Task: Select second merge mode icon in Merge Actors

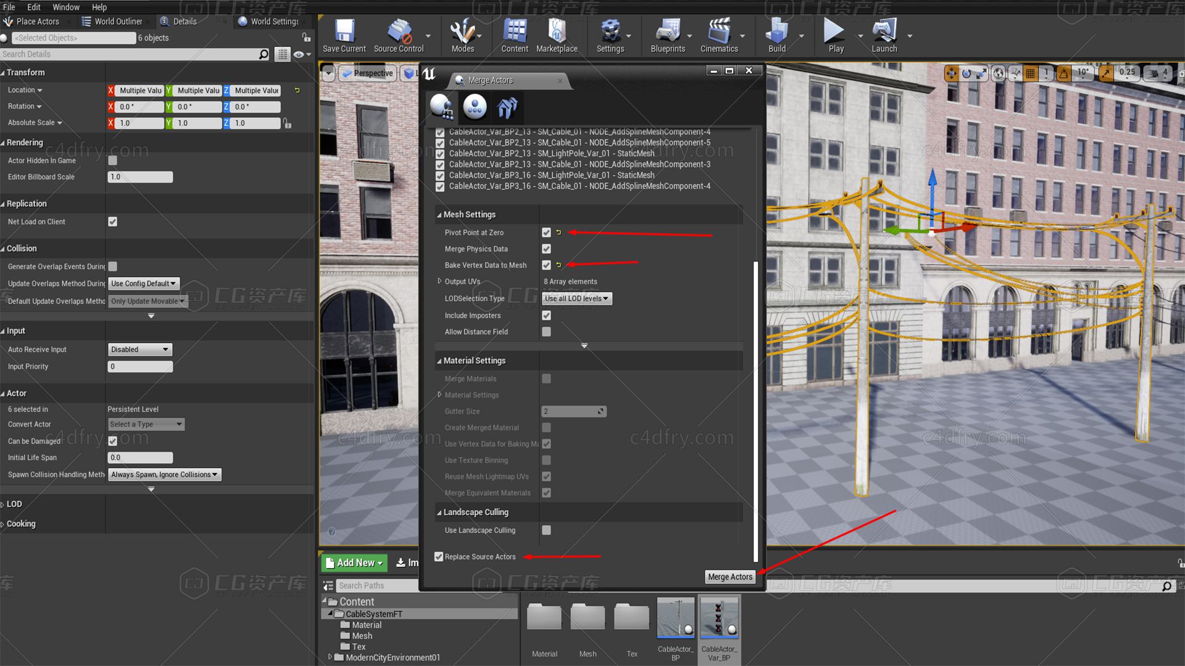Action: (x=475, y=107)
